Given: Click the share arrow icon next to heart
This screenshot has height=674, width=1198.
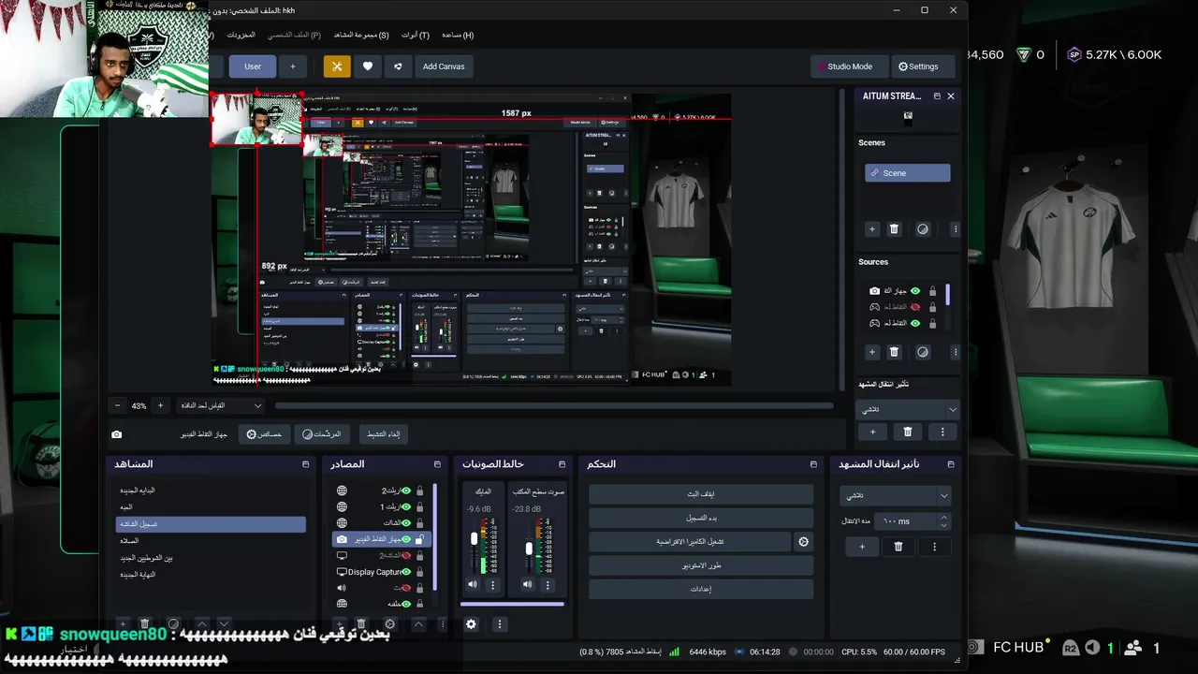Looking at the screenshot, I should point(398,66).
